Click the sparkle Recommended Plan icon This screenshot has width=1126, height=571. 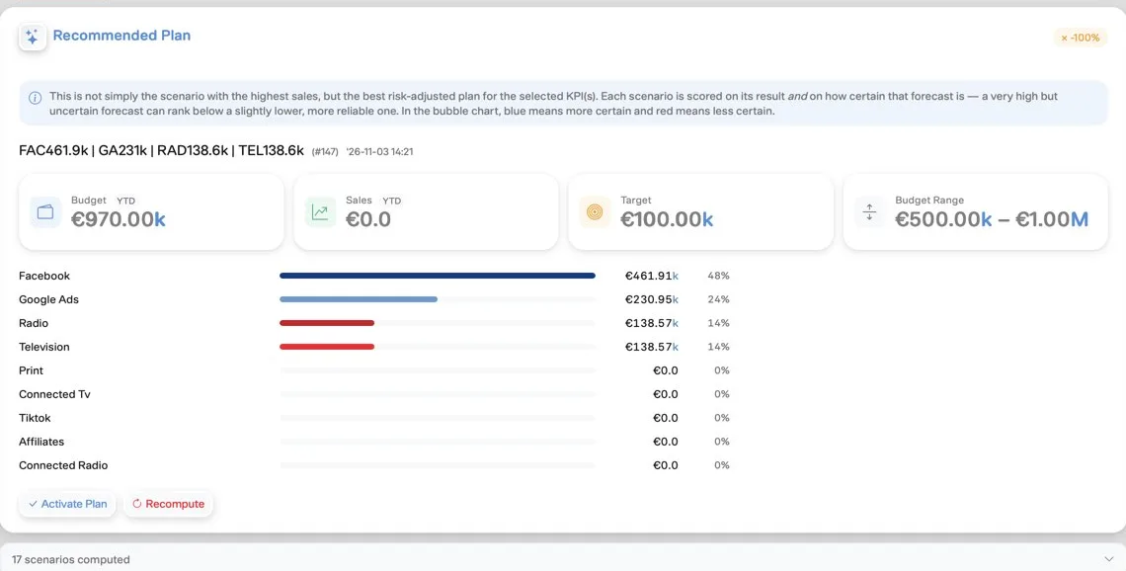tap(33, 38)
